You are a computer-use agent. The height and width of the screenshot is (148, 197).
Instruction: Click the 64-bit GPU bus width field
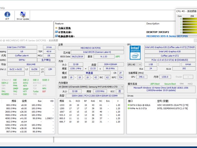(x=189, y=64)
